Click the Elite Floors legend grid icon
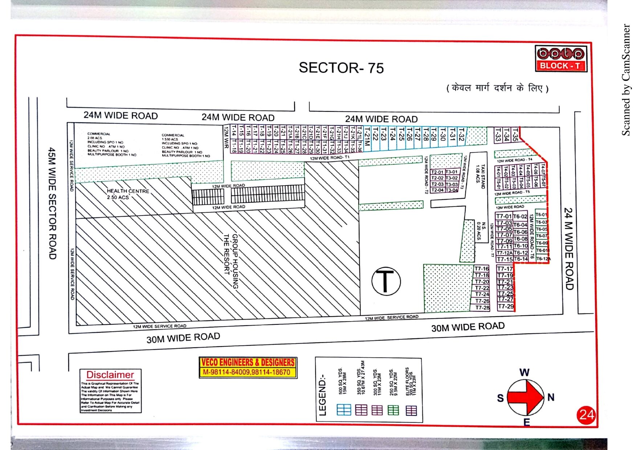 click(411, 410)
